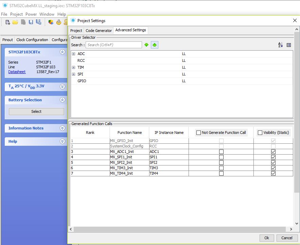The height and width of the screenshot is (245, 300).
Task: Click the New Project toolbar icon
Action: 8,22
